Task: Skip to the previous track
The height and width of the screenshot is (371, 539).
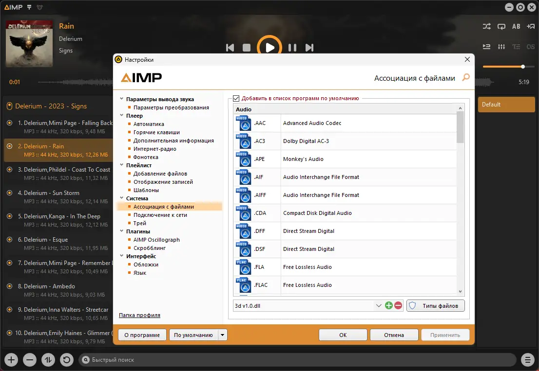Action: pyautogui.click(x=230, y=48)
